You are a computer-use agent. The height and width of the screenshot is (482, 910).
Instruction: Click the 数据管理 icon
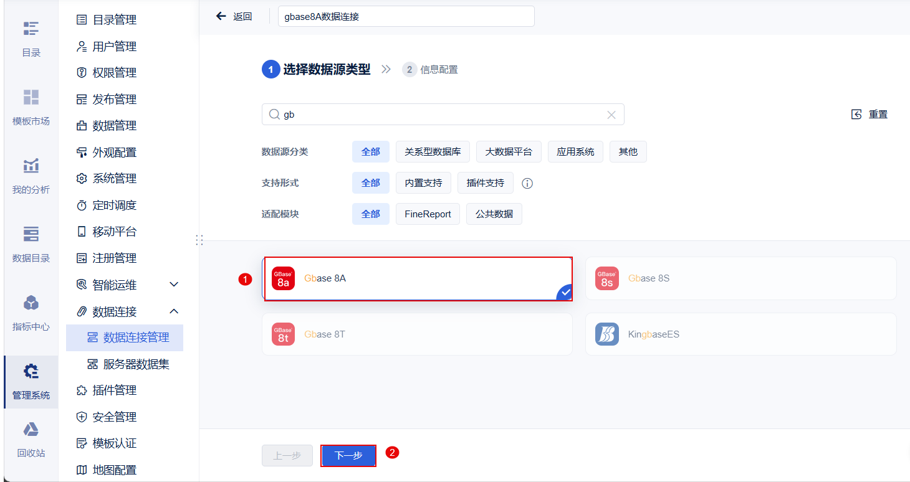click(82, 126)
